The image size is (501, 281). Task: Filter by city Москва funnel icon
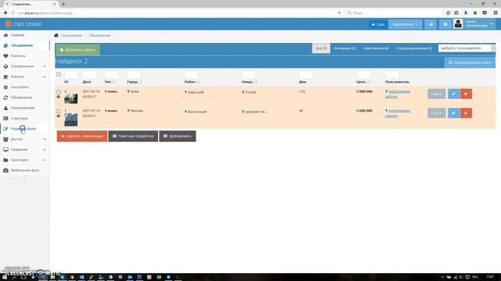(x=128, y=111)
